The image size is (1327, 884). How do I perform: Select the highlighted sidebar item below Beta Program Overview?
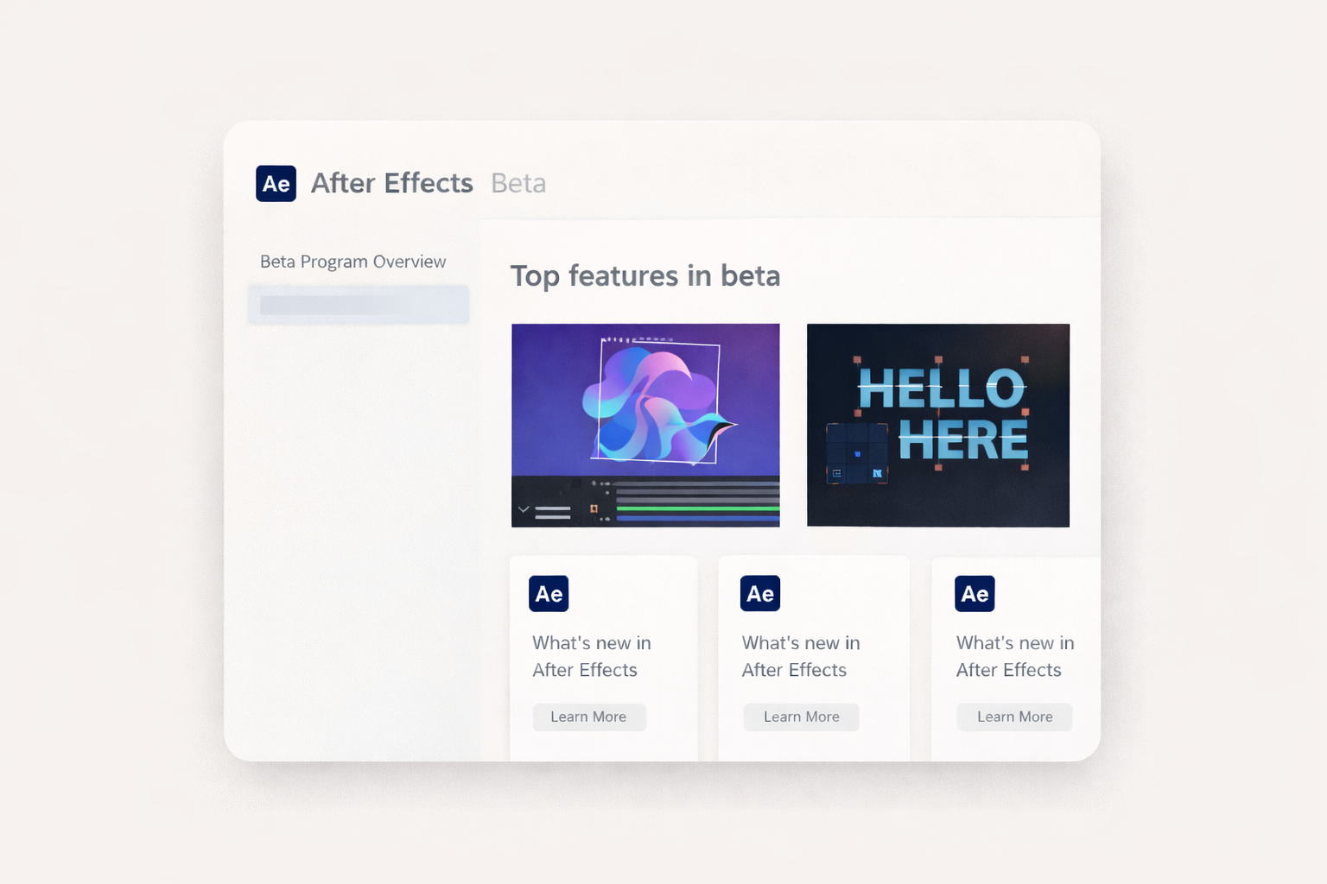point(359,305)
